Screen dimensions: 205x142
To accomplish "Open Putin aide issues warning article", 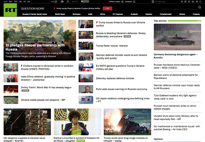I will coord(122,89).
